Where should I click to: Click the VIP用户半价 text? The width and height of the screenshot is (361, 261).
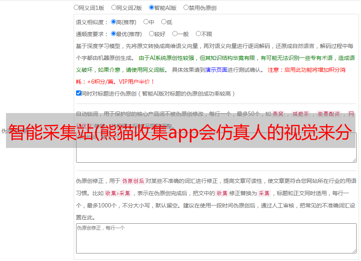point(136,82)
